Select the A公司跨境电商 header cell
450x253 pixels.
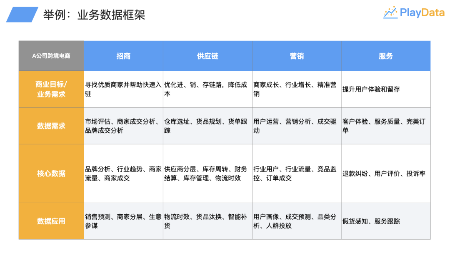click(x=51, y=56)
